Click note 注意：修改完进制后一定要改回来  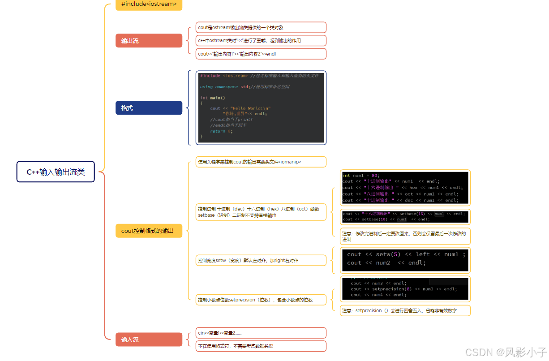tap(405, 236)
